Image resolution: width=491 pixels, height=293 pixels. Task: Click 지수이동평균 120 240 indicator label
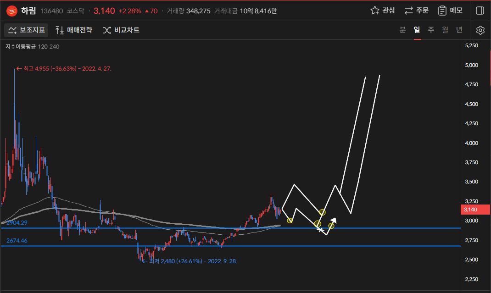click(32, 47)
